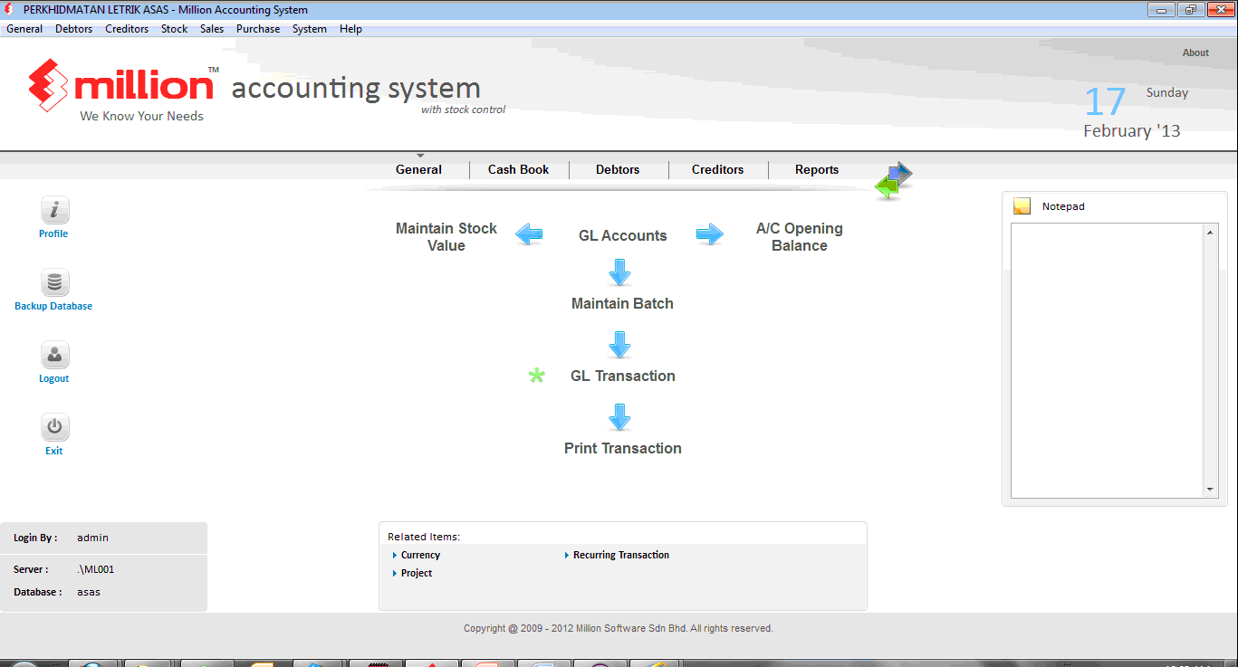Select the Logout icon
1238x667 pixels.
[53, 354]
